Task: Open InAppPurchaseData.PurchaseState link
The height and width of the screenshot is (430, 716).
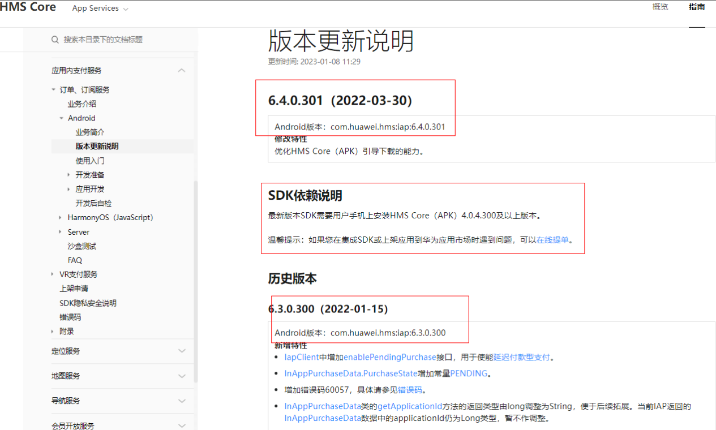Action: pos(351,374)
